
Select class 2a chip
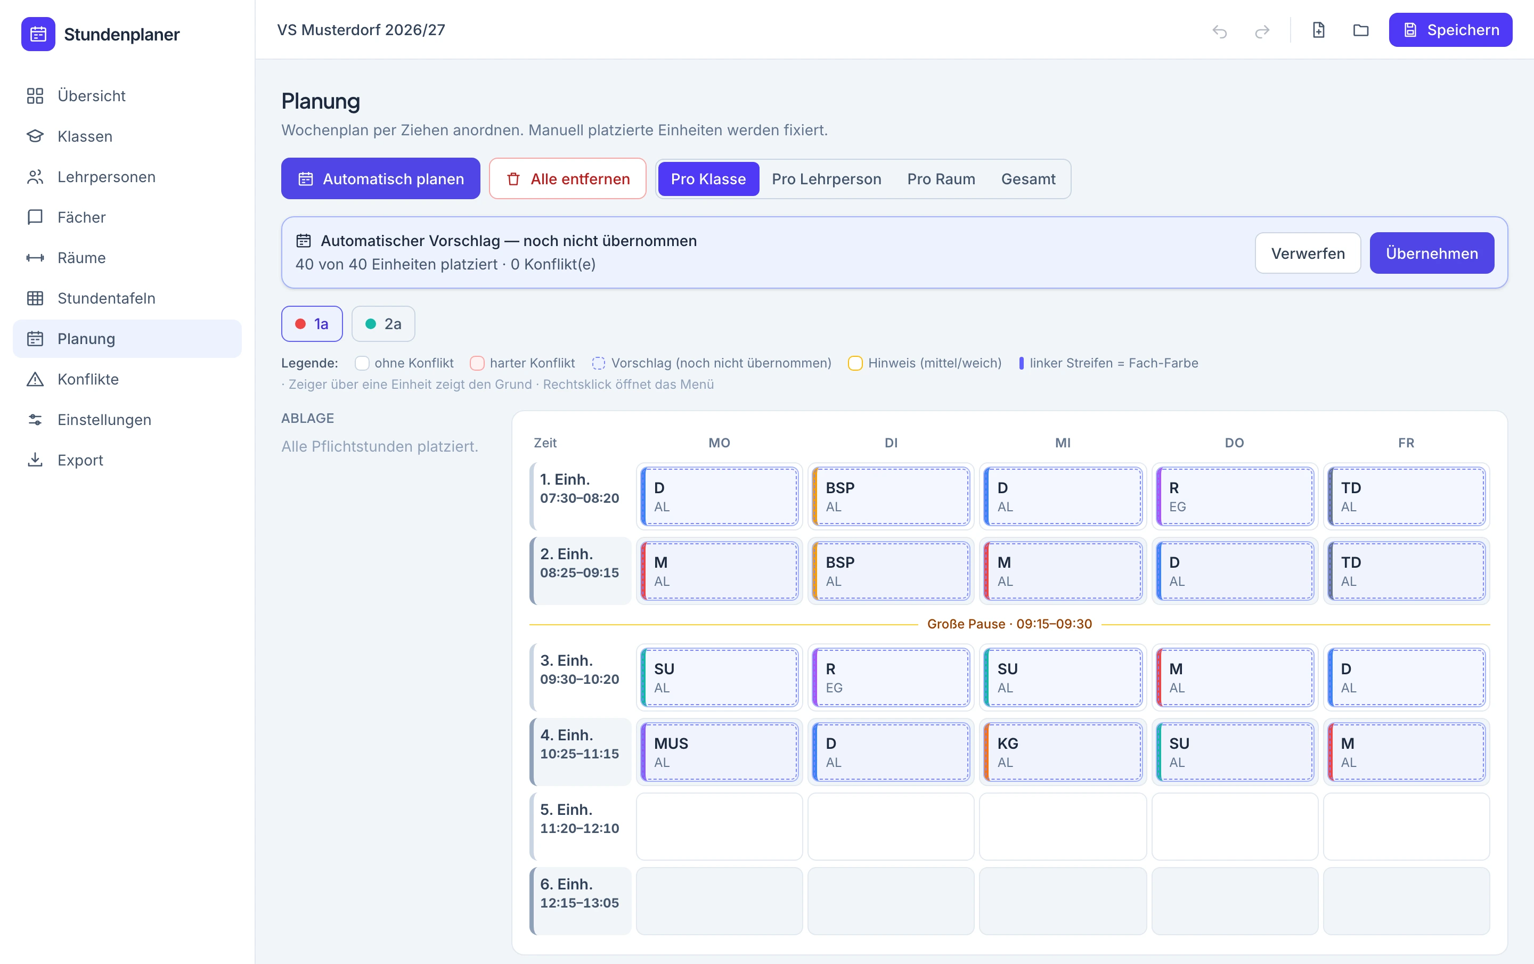point(383,324)
